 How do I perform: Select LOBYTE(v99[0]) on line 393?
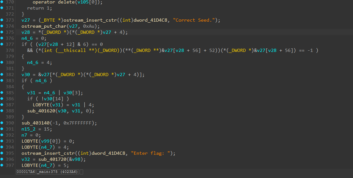point(41,141)
